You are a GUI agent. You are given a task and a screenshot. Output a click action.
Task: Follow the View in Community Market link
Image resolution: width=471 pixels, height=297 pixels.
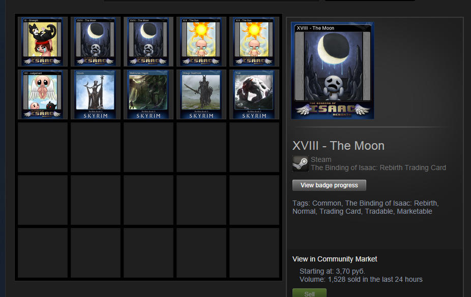pyautogui.click(x=335, y=259)
